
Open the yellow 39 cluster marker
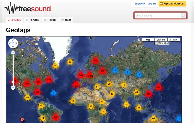pos(126,104)
